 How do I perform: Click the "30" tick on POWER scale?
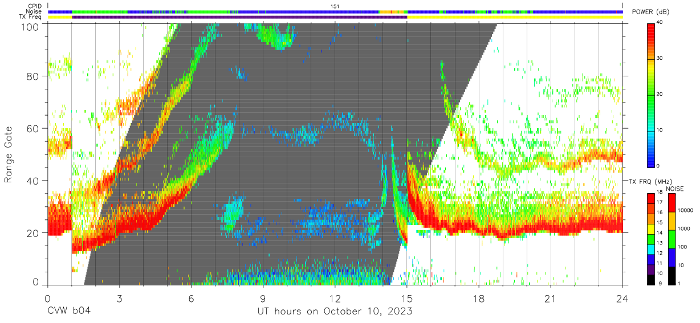(x=660, y=59)
